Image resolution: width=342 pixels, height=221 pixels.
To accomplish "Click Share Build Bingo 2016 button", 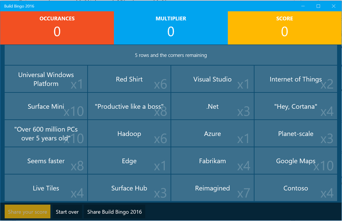I will click(114, 212).
